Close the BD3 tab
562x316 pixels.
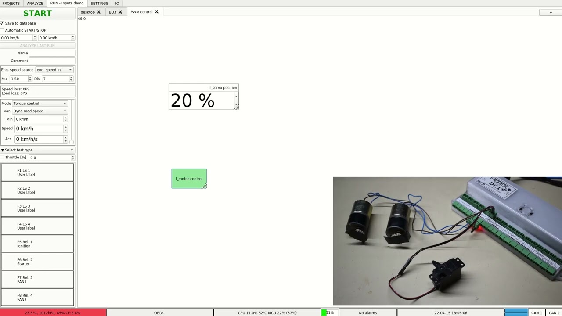coord(120,12)
